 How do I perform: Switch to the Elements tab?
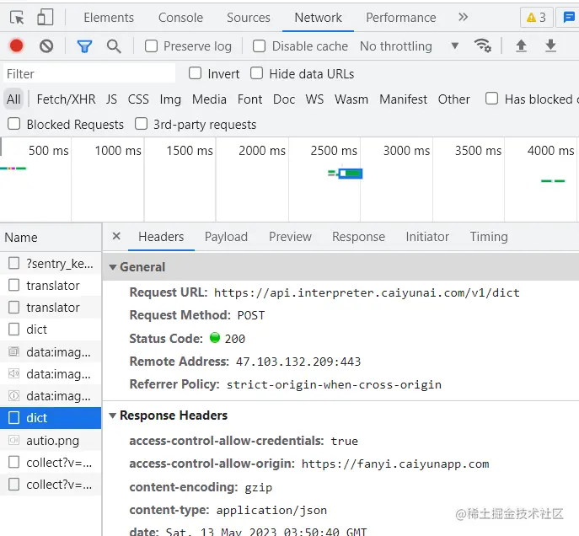pyautogui.click(x=109, y=18)
